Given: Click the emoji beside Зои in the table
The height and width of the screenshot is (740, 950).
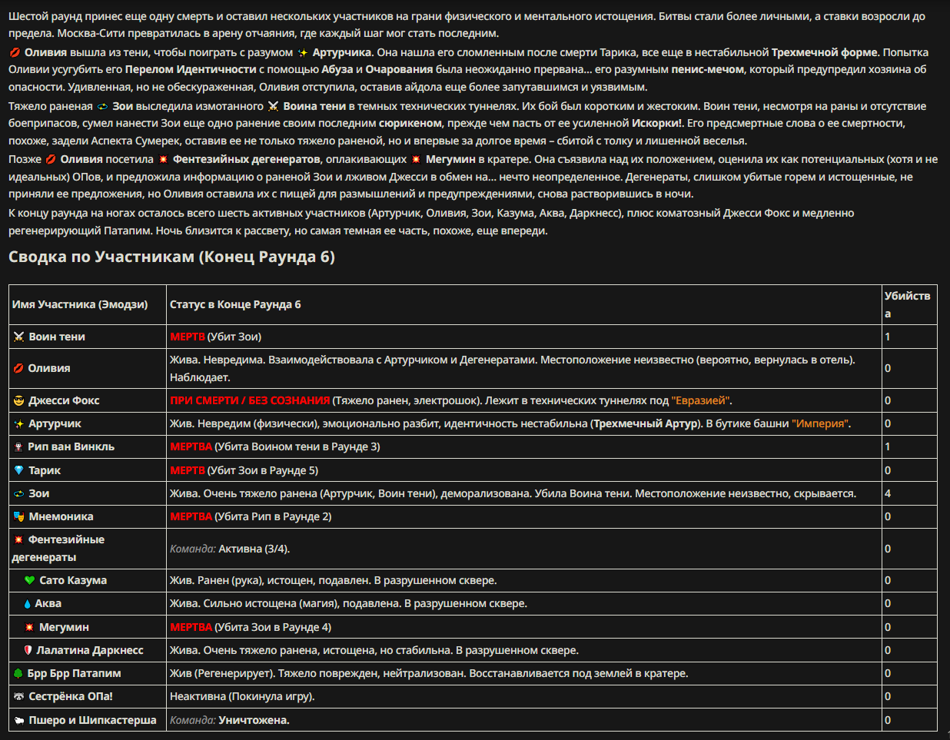Looking at the screenshot, I should (19, 493).
